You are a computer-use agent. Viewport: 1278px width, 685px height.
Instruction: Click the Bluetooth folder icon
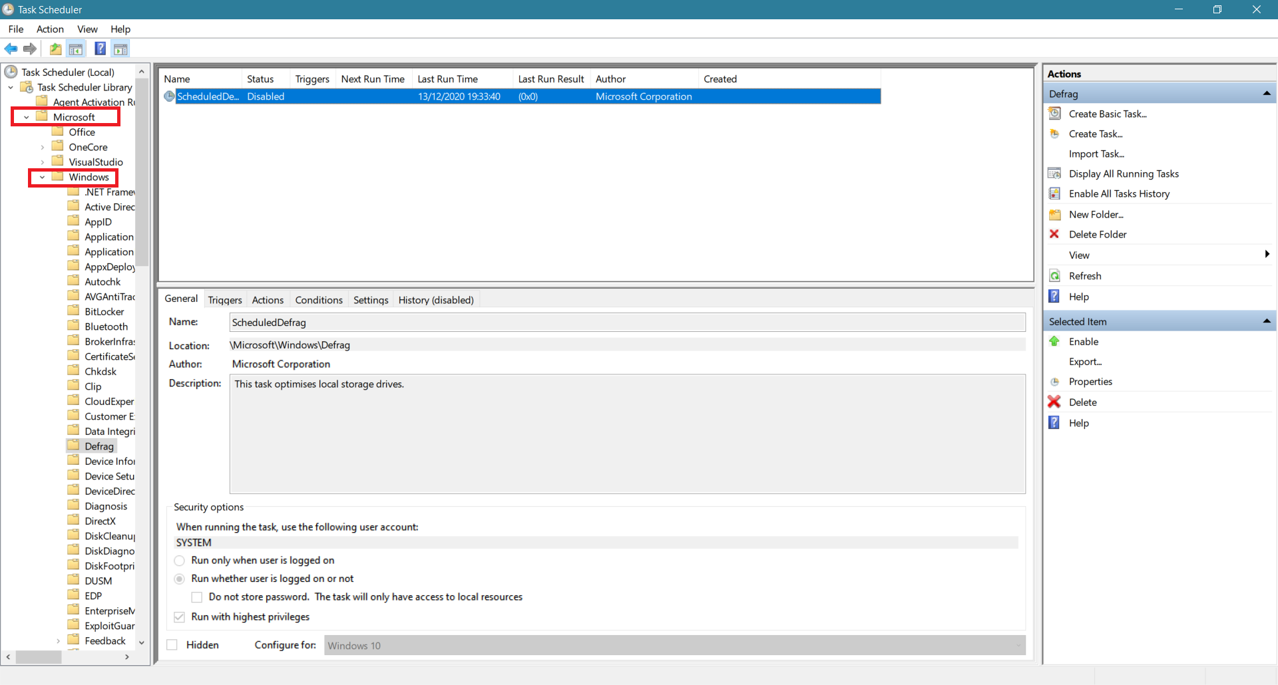coord(74,326)
